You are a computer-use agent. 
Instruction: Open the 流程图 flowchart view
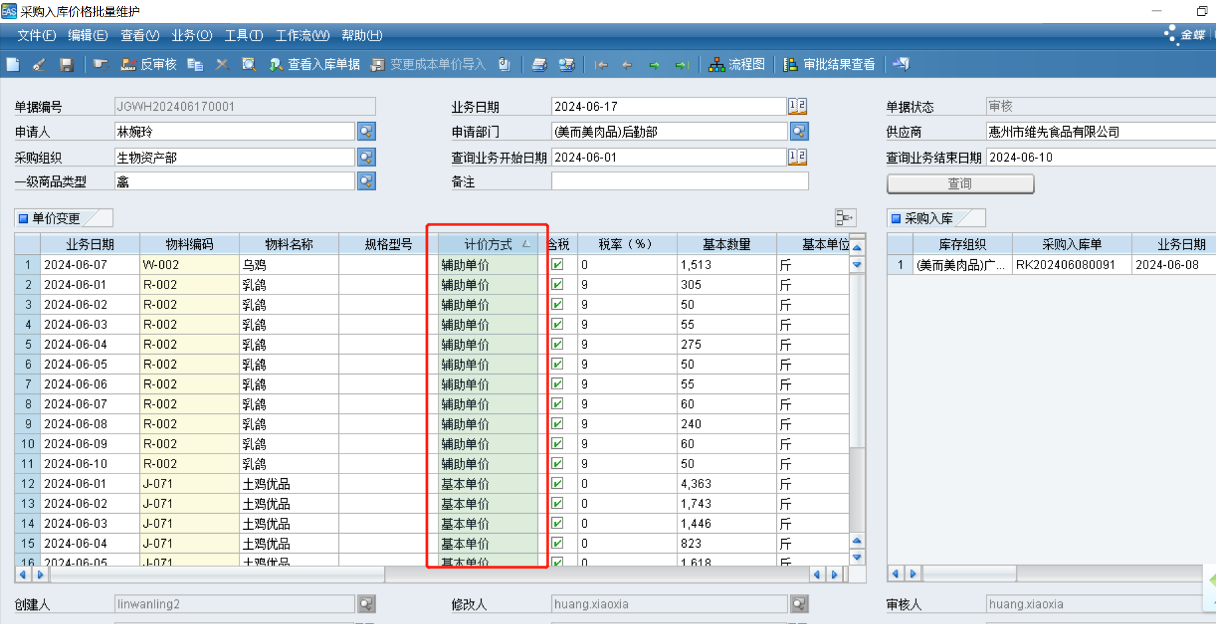[x=737, y=64]
